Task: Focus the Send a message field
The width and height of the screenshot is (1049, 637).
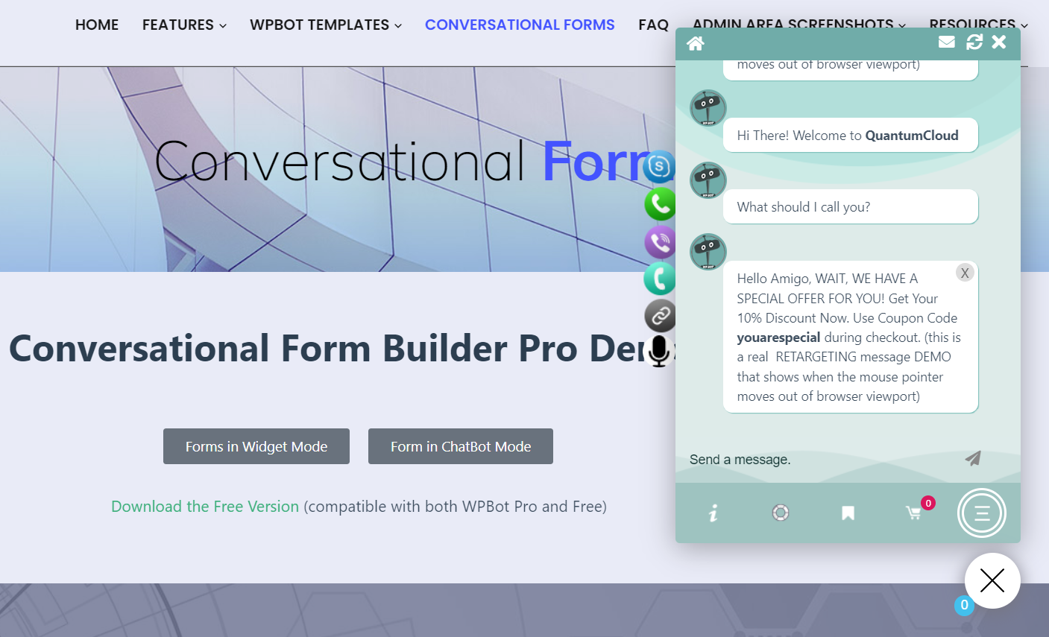Action: [x=820, y=460]
